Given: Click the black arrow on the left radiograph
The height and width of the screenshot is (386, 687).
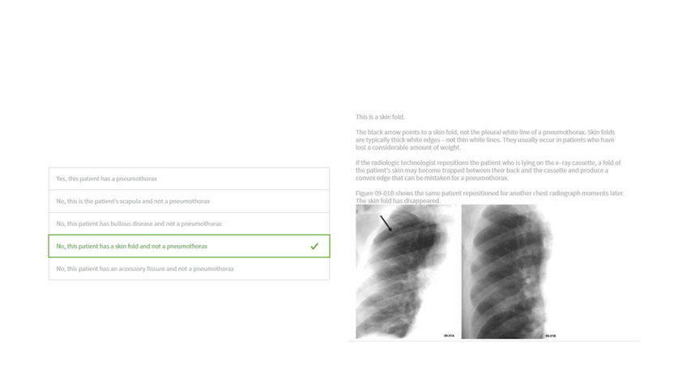Looking at the screenshot, I should (386, 223).
